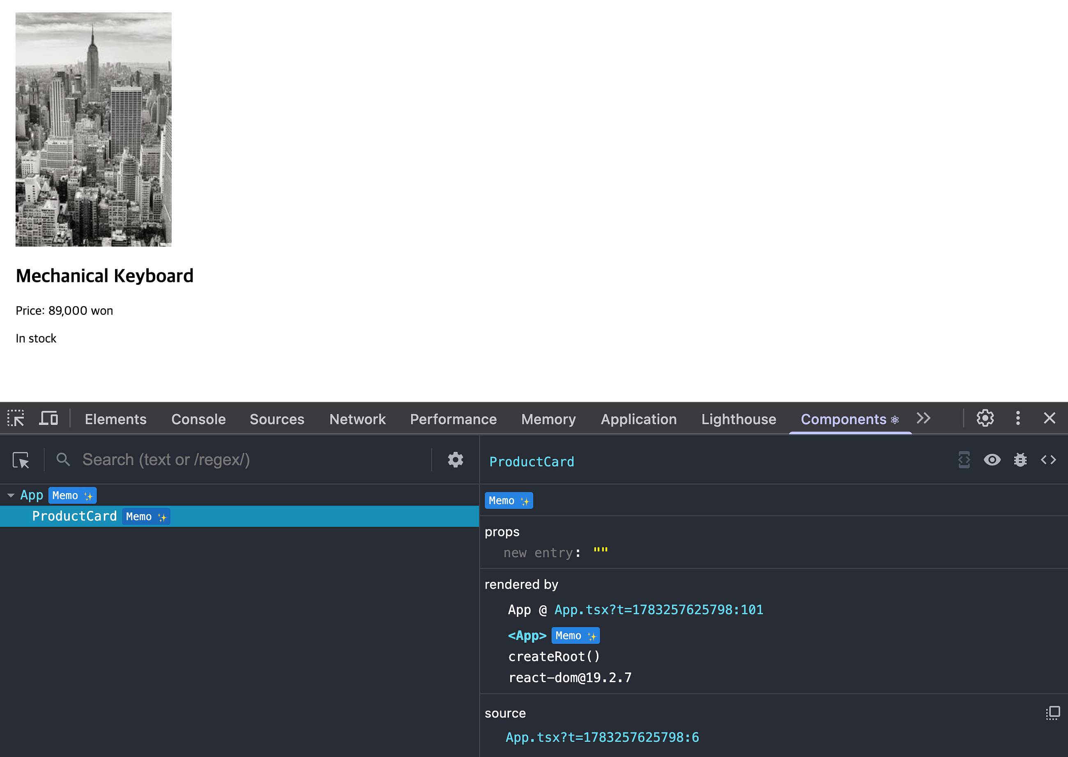
Task: Open the Performance tab
Action: pyautogui.click(x=453, y=419)
